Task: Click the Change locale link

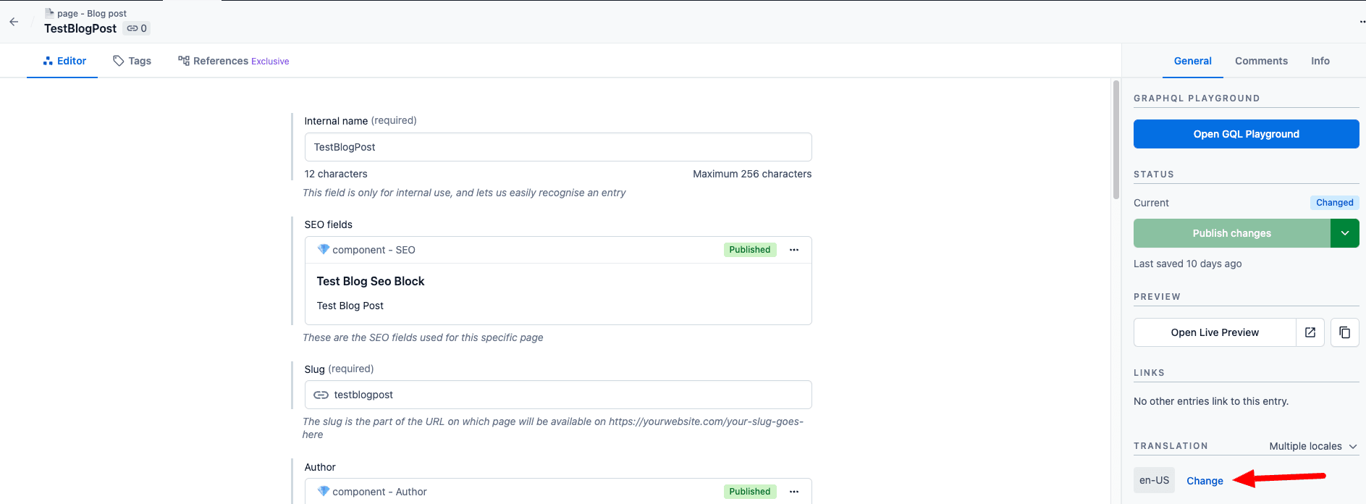Action: click(1205, 481)
